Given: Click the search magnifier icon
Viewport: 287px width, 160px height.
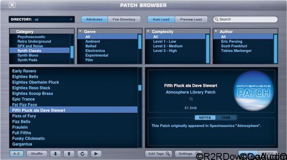Looking at the screenshot, I should tap(216, 19).
